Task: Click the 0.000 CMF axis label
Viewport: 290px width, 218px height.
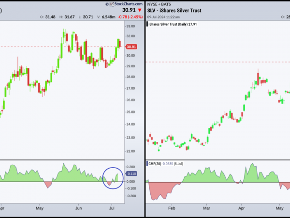Action: pyautogui.click(x=130, y=182)
